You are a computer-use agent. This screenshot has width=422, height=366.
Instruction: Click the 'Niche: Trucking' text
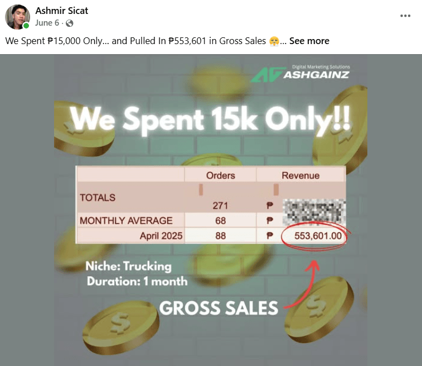click(x=128, y=266)
